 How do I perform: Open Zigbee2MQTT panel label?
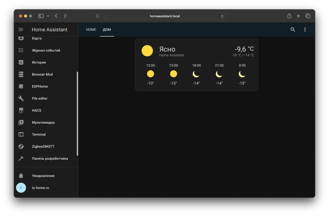43,146
